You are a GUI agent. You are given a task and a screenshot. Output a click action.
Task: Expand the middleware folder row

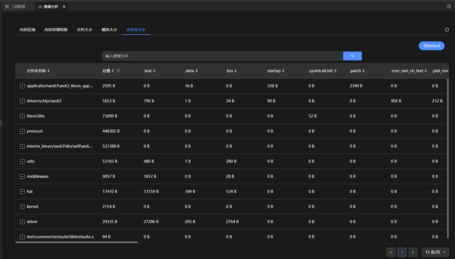(x=23, y=176)
